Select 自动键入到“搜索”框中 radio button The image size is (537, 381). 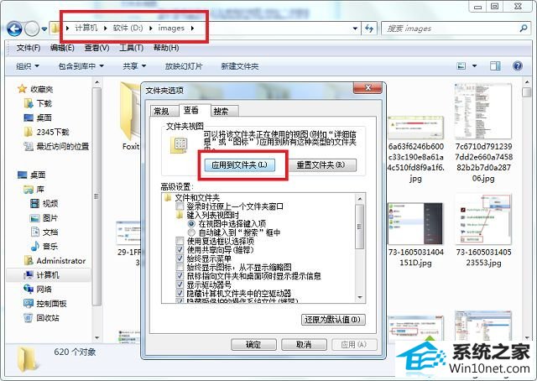[x=191, y=232]
